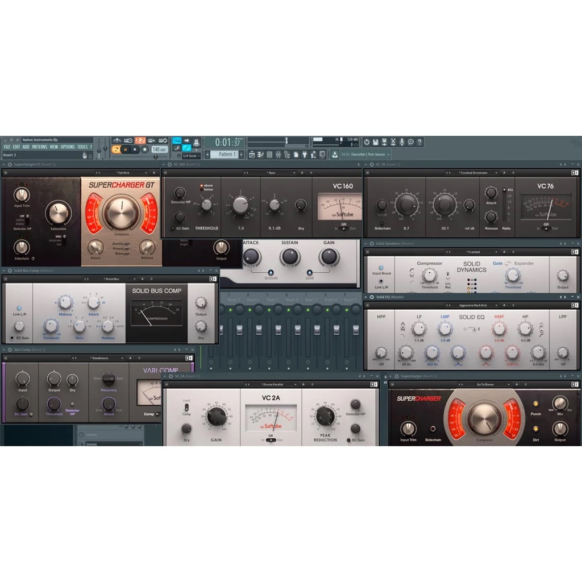Click the master volume slider near the menu bar

(99, 149)
